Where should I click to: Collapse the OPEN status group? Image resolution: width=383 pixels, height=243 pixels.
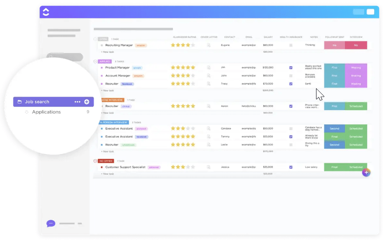tap(95, 39)
